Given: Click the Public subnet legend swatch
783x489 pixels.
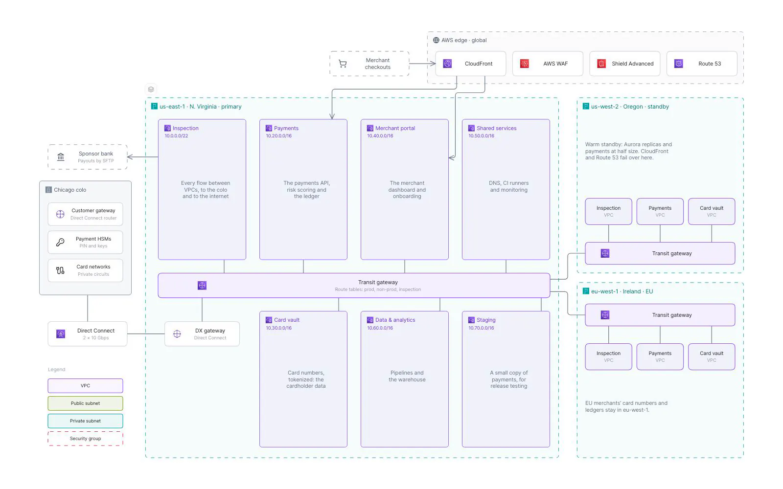Looking at the screenshot, I should [x=85, y=403].
